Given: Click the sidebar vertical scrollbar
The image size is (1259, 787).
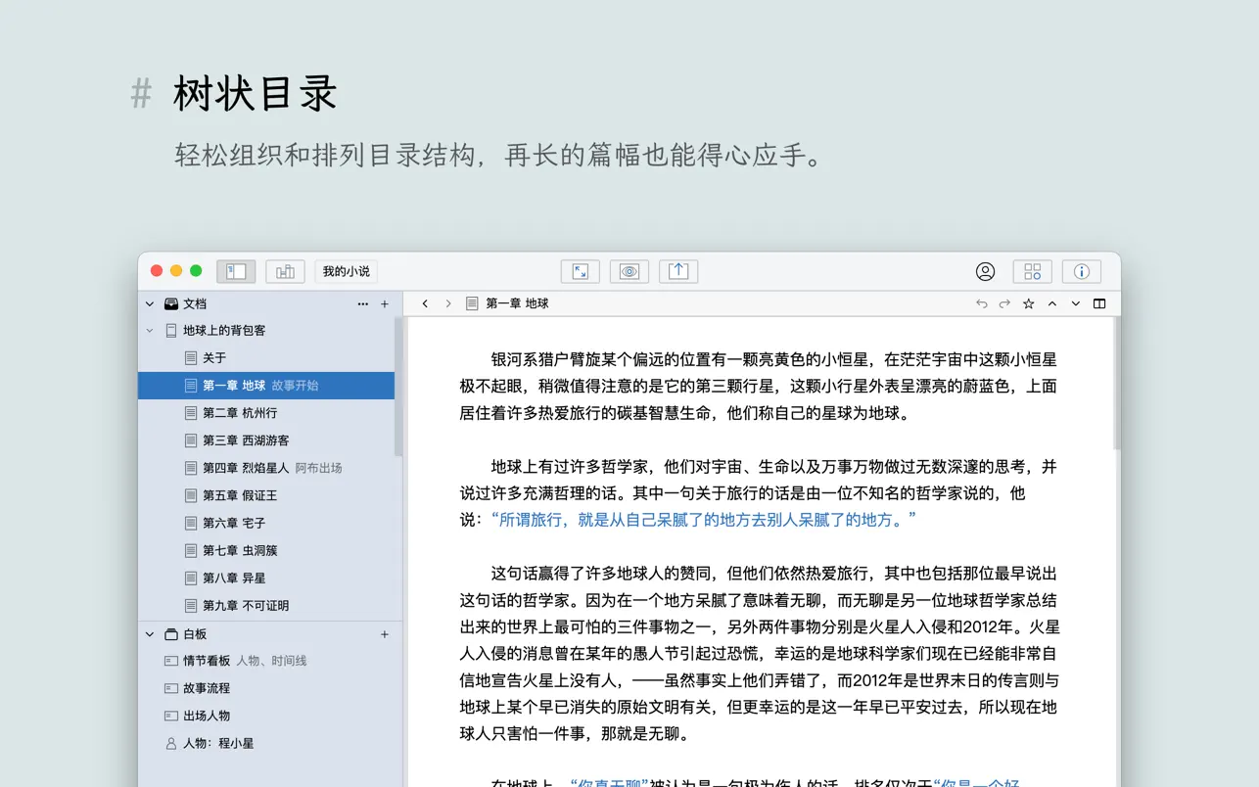Looking at the screenshot, I should (x=398, y=388).
